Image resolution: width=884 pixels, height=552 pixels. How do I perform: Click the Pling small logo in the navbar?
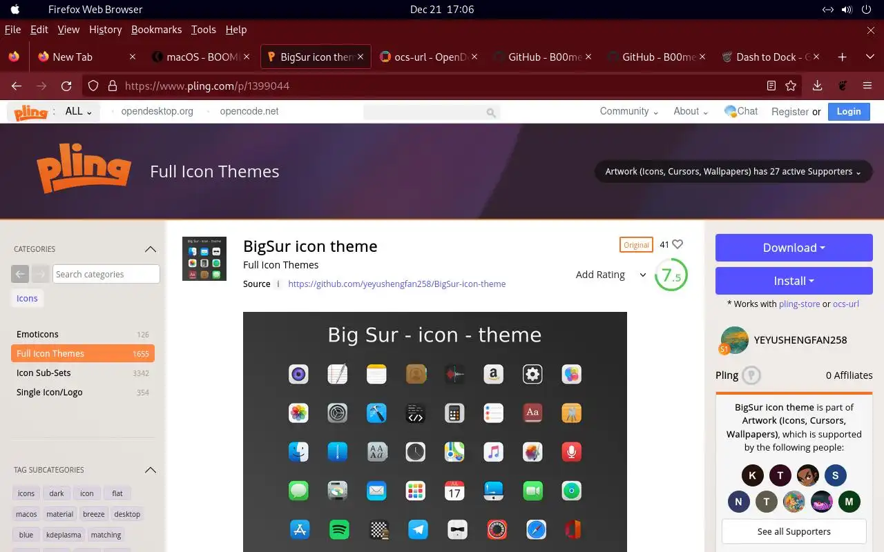31,112
